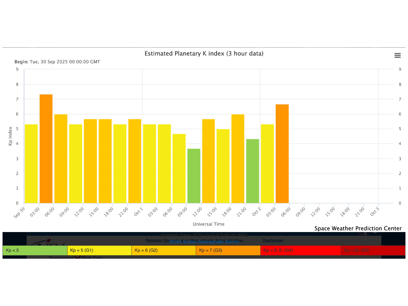Select the Kp = 5 (G1) yellow legend box
The width and height of the screenshot is (408, 306).
point(99,250)
